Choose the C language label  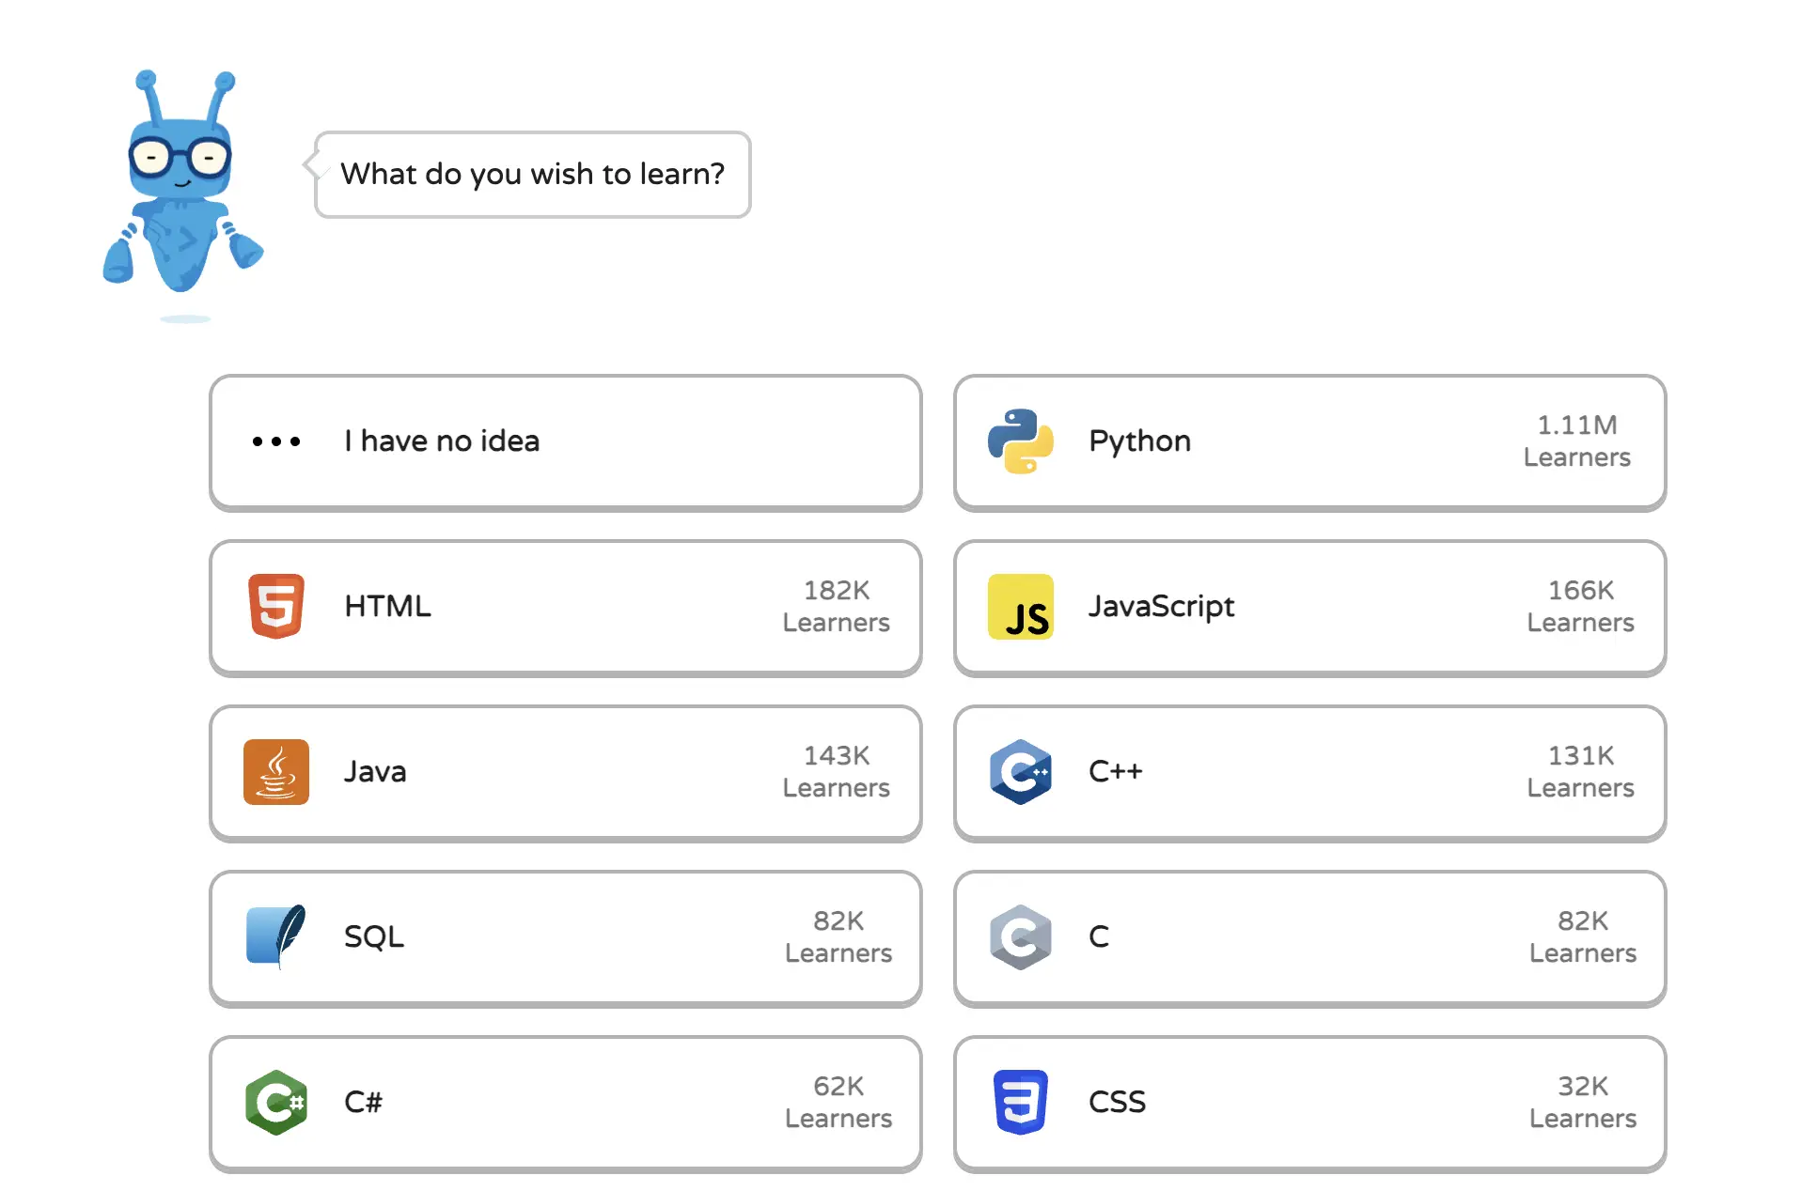pyautogui.click(x=1099, y=937)
